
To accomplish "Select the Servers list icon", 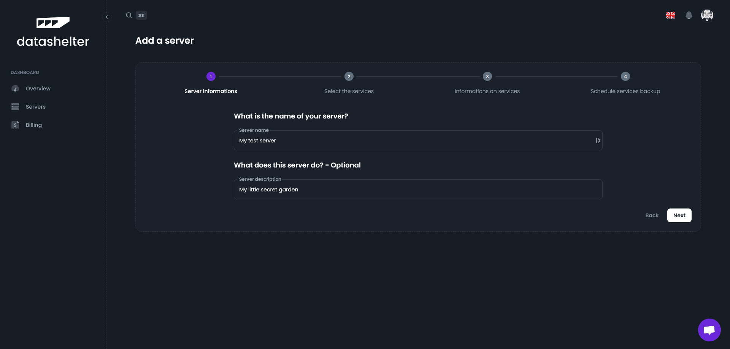I will [15, 107].
